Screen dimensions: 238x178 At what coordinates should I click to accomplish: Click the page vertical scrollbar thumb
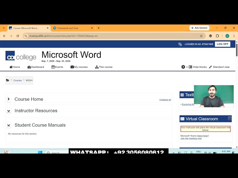(x=237, y=50)
